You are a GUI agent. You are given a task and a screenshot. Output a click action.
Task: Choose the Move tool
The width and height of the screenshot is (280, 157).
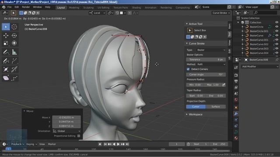click(x=6, y=36)
